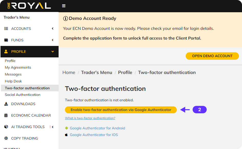Click the Copy Trading globe icon

click(6, 138)
